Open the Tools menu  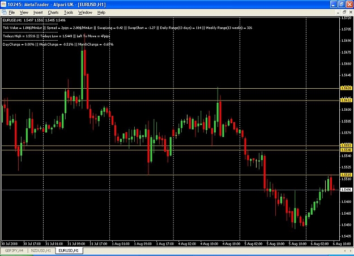pos(69,12)
